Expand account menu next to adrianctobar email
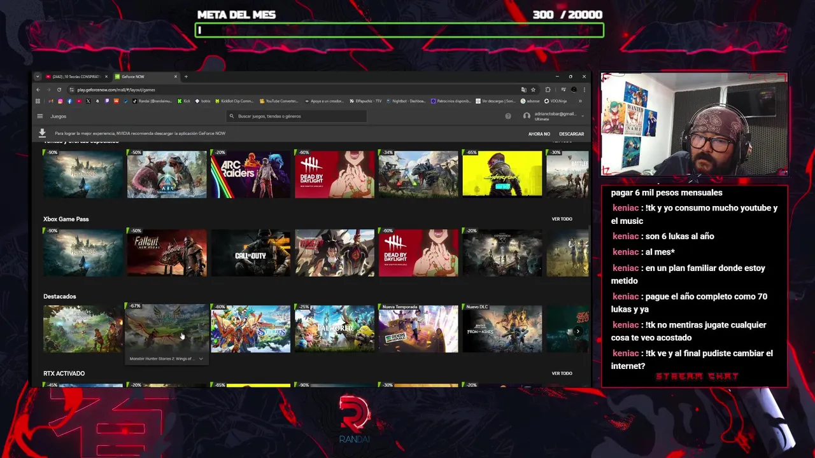 [x=582, y=116]
